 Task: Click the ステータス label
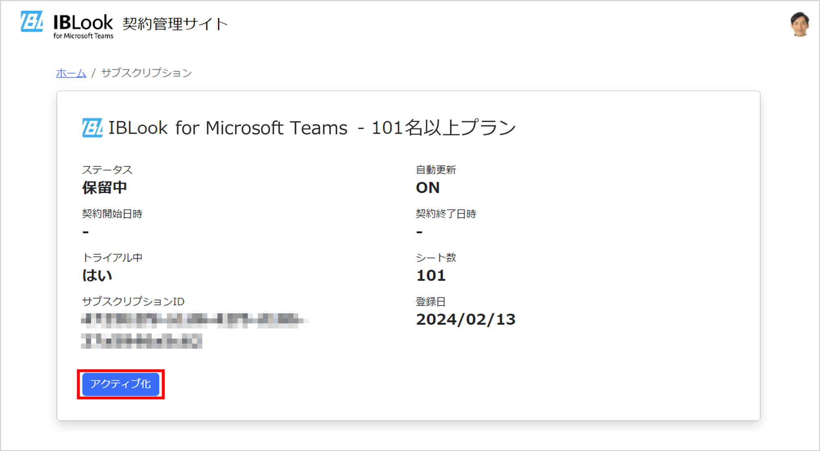(x=107, y=170)
